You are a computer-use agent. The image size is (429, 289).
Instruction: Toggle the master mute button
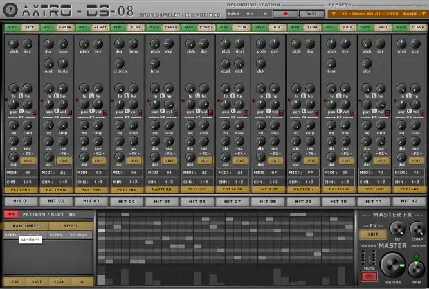[369, 276]
